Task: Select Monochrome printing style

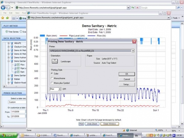Action: (x=52, y=78)
